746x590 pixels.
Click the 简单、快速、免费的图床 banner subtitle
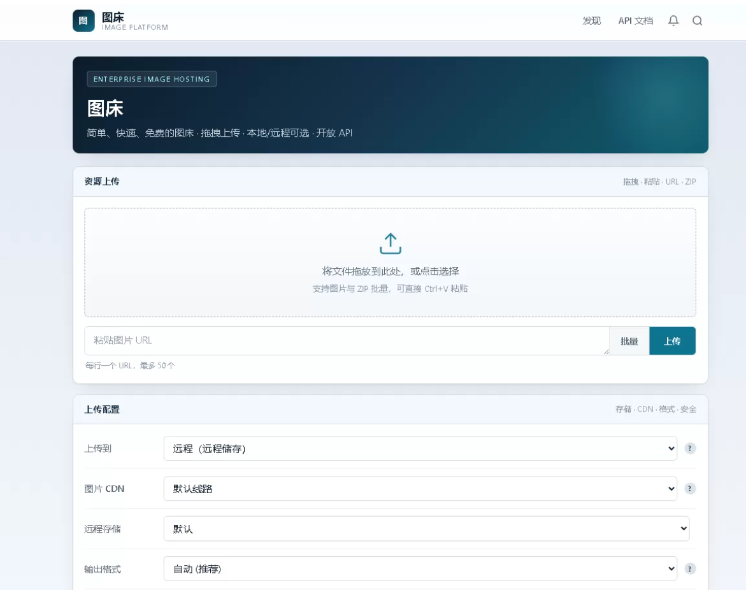click(219, 133)
